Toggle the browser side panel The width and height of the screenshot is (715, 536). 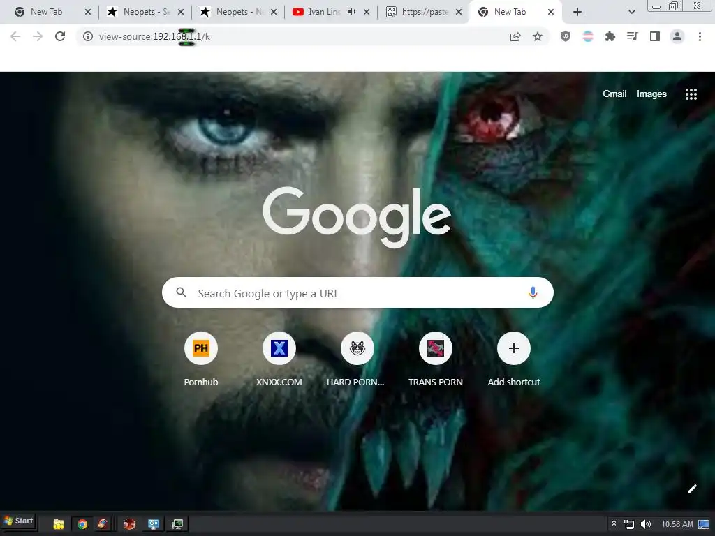coord(655,36)
